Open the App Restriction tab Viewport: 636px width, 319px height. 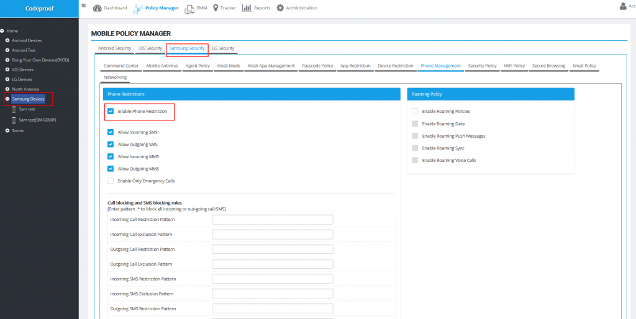coord(355,66)
